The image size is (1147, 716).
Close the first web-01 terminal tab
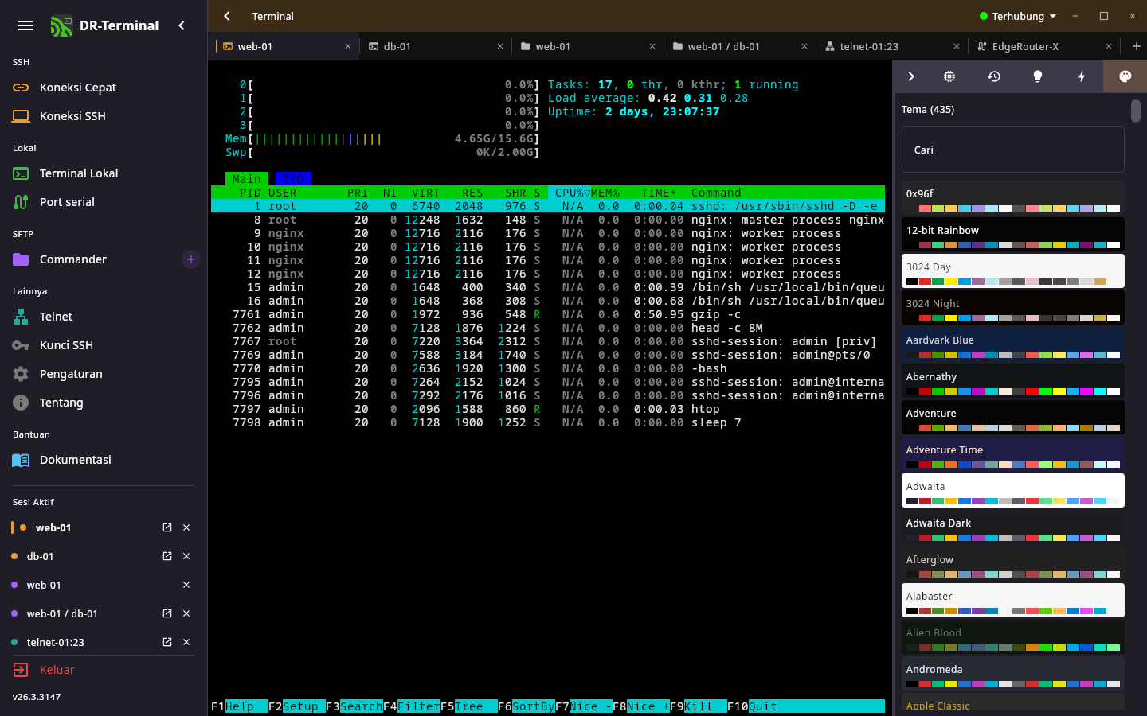[x=348, y=46]
